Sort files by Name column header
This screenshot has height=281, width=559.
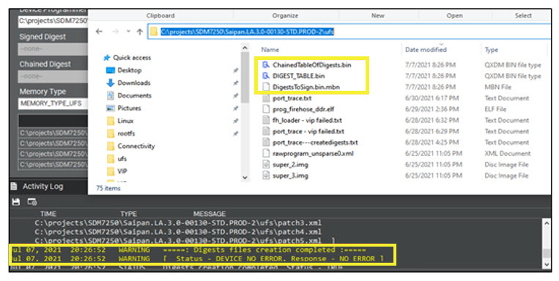[x=270, y=50]
